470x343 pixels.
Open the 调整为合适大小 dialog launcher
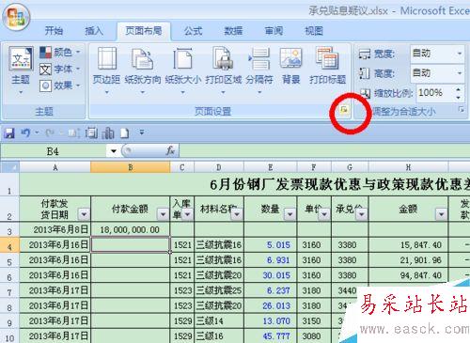coord(461,110)
